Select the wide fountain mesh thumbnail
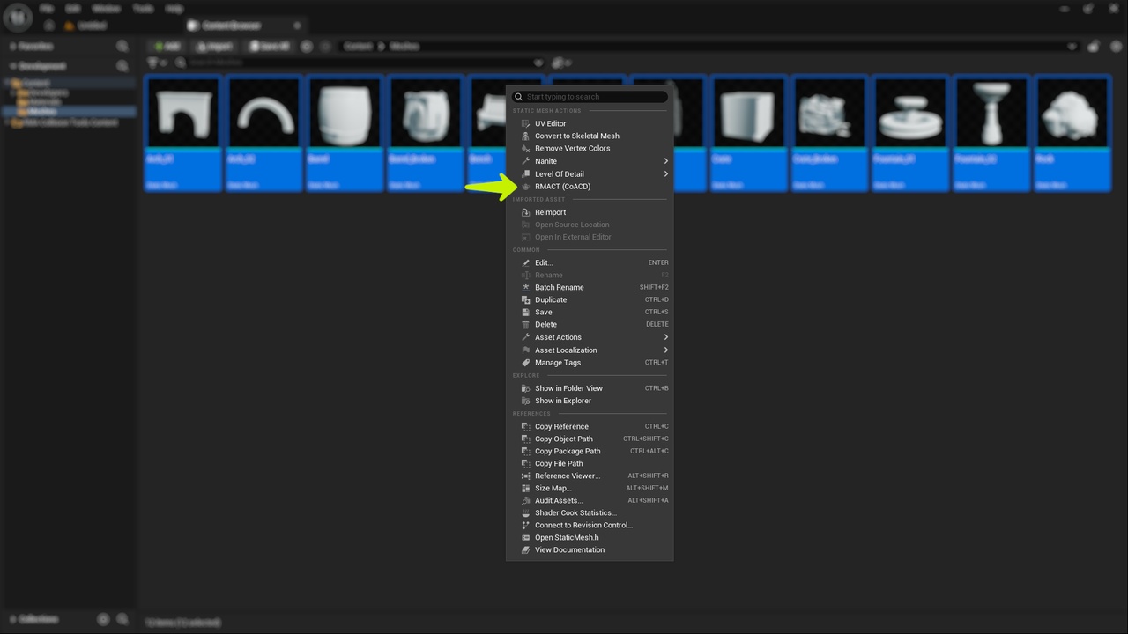 tap(909, 113)
